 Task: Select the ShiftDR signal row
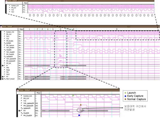(9, 43)
